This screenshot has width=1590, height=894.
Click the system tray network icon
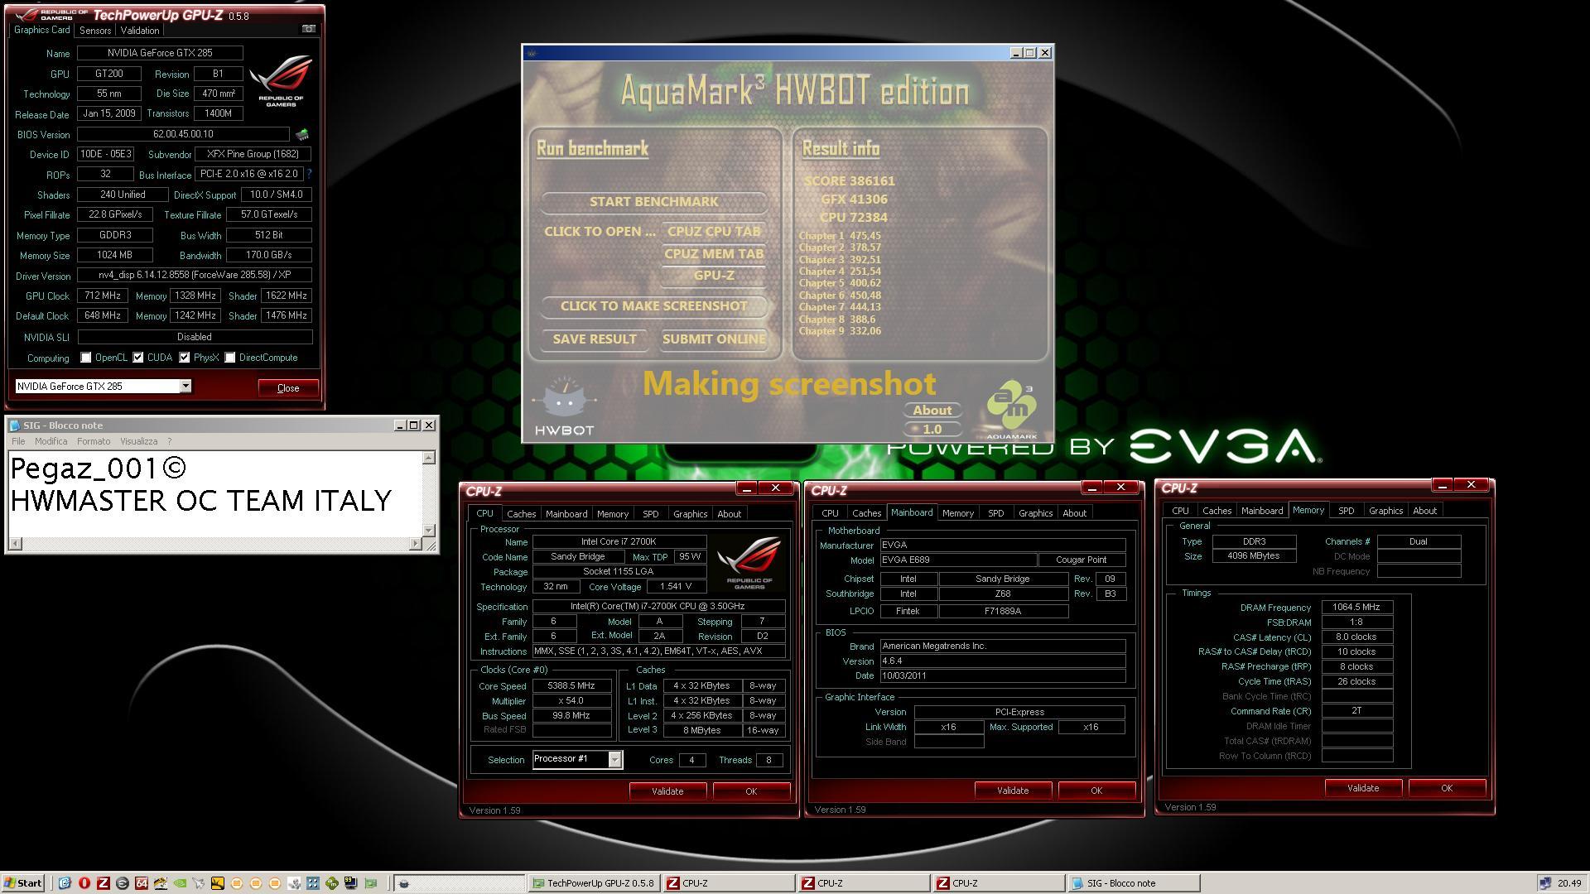1544,883
